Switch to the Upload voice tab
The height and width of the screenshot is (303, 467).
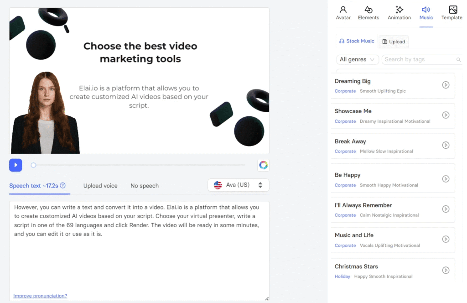[x=100, y=186]
